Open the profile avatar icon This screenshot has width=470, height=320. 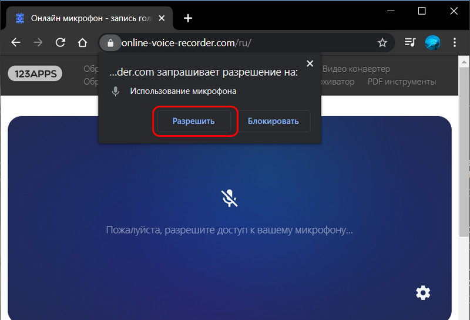(x=432, y=42)
